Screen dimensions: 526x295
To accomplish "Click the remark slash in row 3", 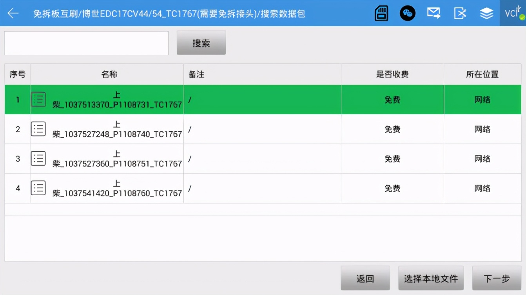I will (x=190, y=159).
